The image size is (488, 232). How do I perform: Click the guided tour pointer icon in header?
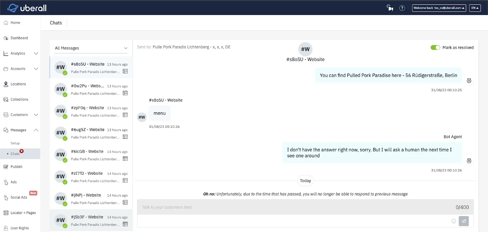[x=390, y=8]
